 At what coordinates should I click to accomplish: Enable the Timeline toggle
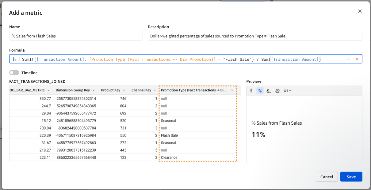point(14,73)
